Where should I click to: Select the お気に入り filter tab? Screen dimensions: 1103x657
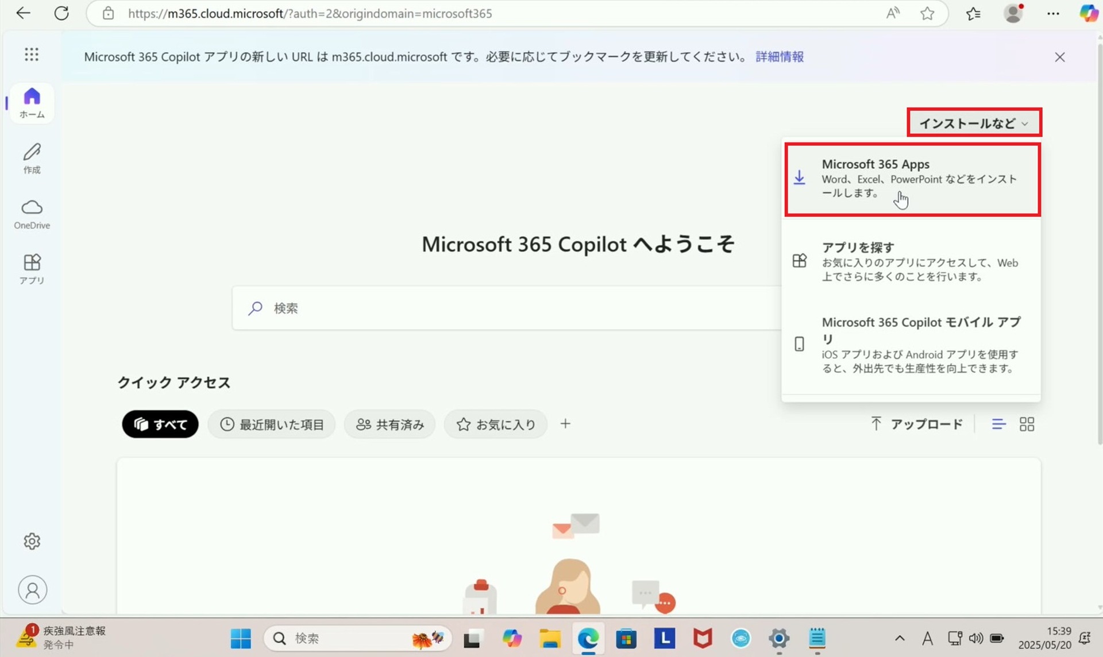495,424
